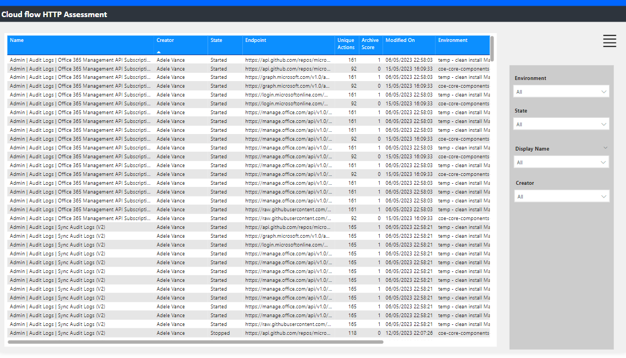Sort the table by Archive Score
The image size is (626, 358).
click(370, 44)
